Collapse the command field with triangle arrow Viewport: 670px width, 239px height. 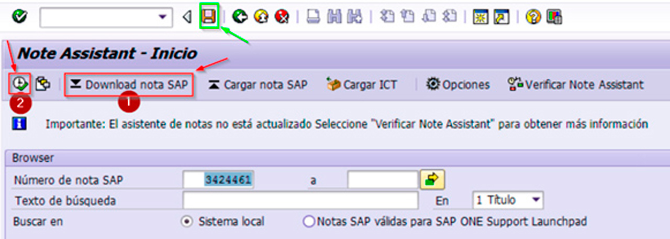tap(187, 18)
